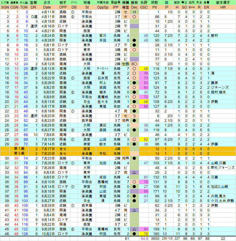236x241 pixels.
Task: Select the yellow GSC cell 52
Action: coord(144,140)
